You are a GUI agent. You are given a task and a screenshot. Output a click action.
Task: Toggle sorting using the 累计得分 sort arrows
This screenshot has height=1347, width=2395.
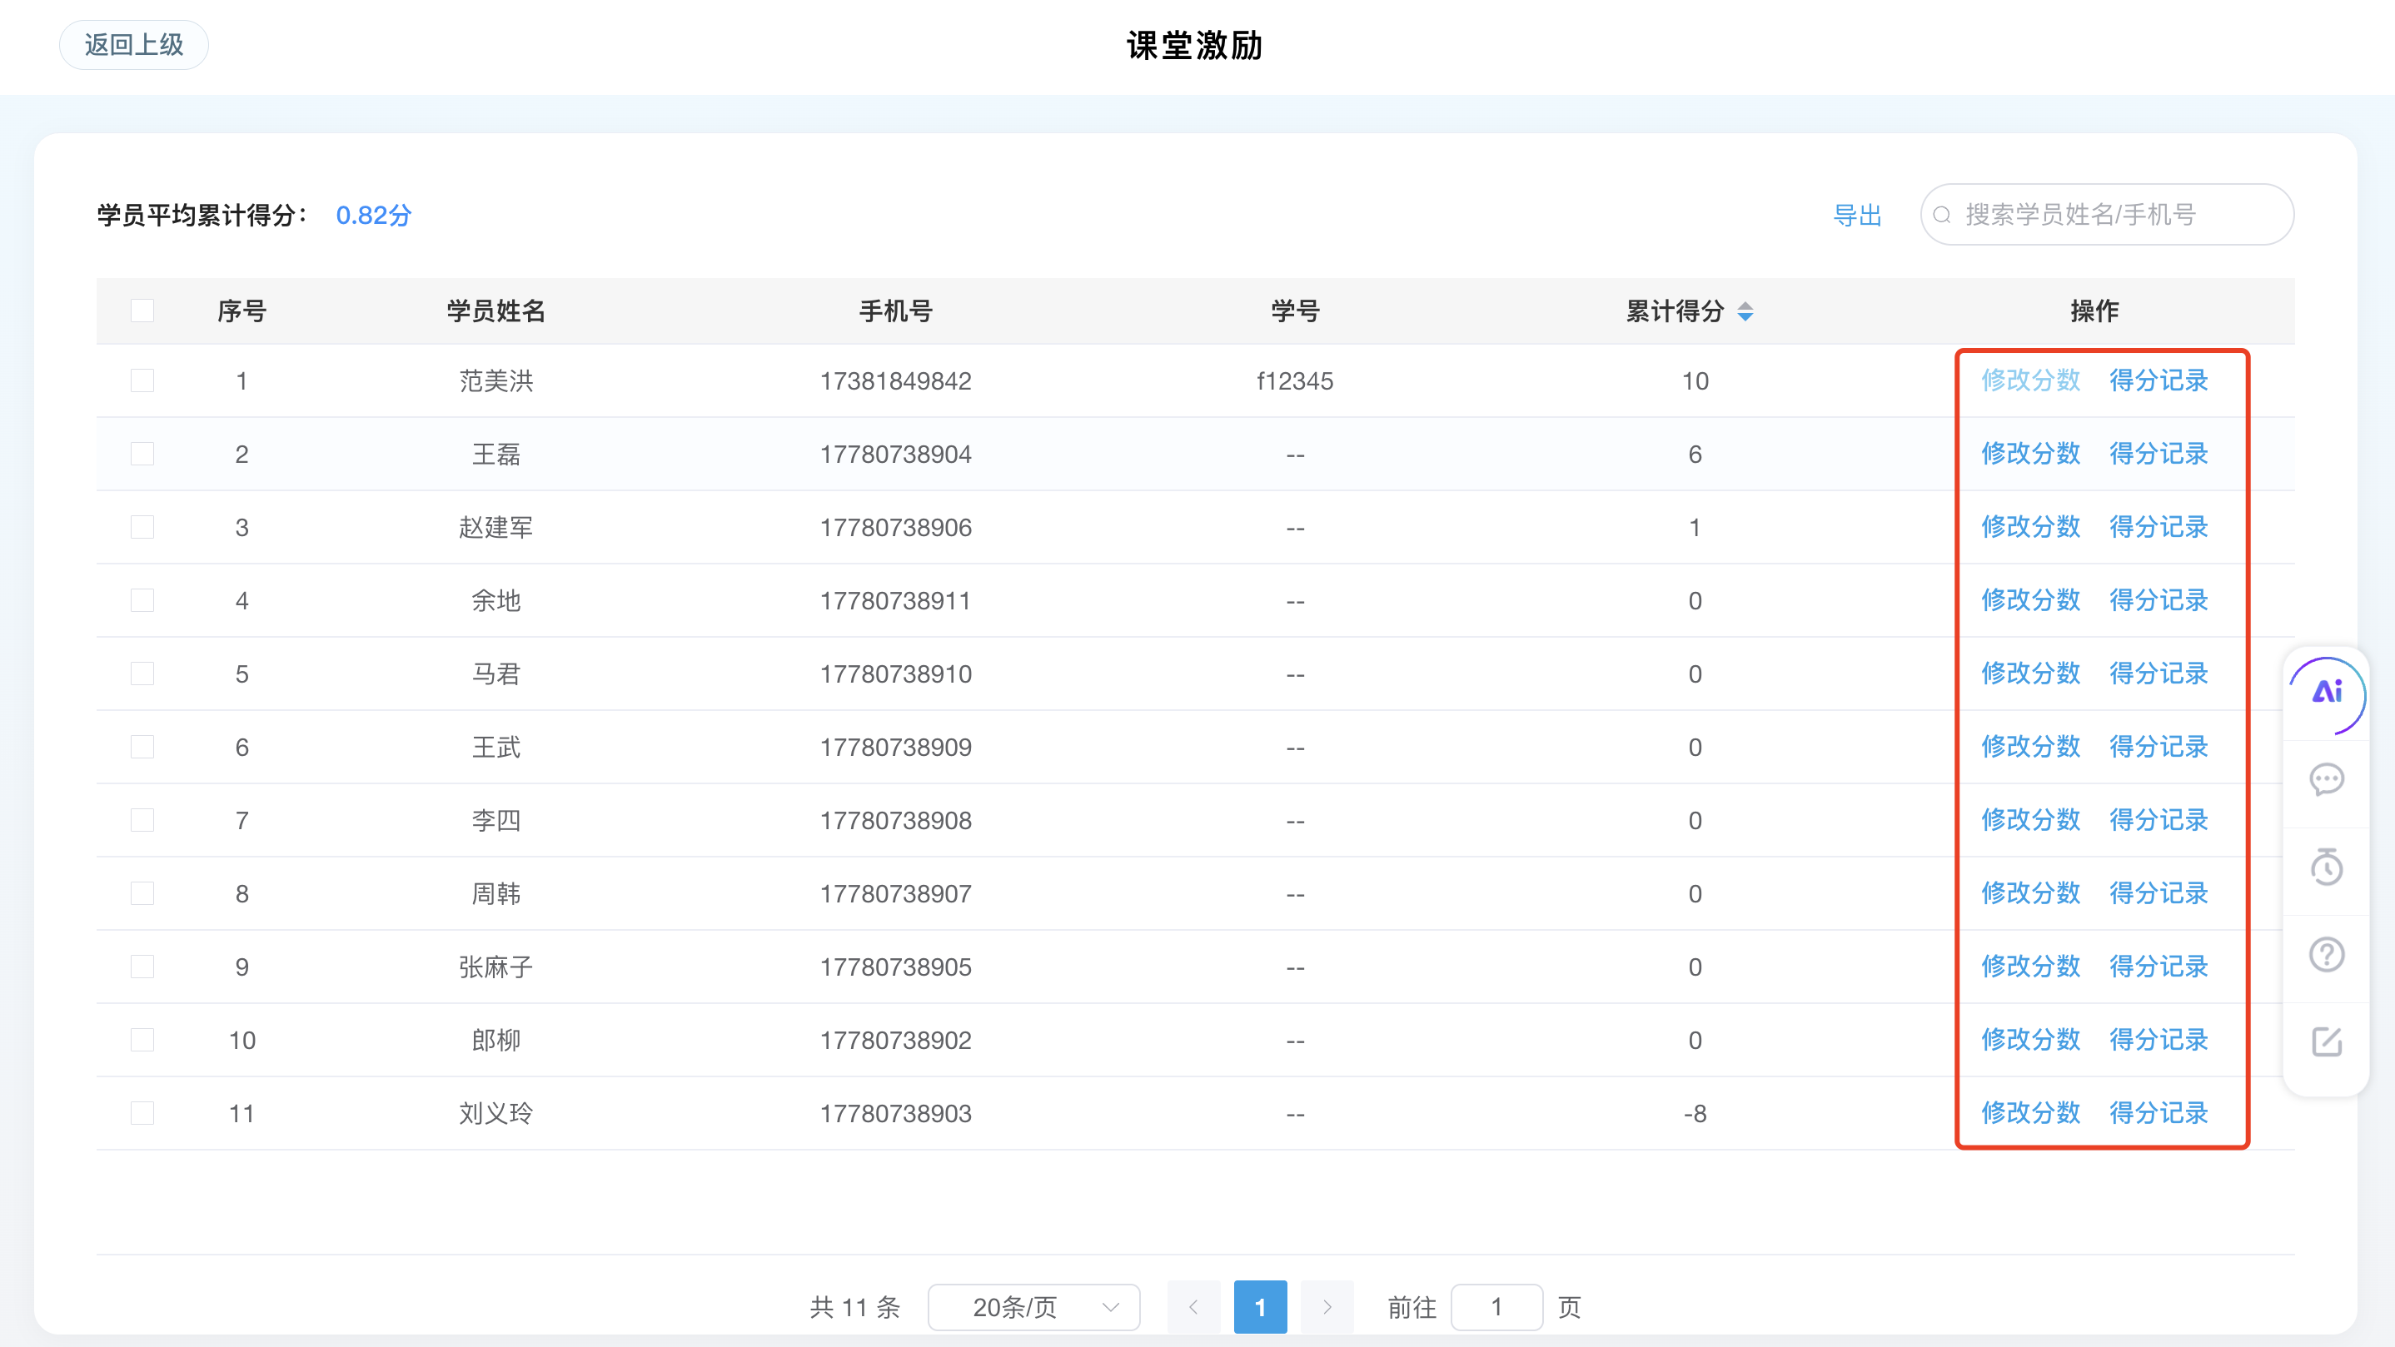pos(1746,312)
